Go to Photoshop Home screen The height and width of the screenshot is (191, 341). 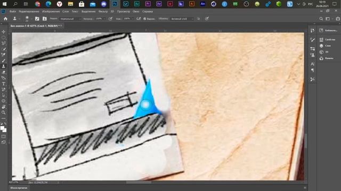point(5,19)
